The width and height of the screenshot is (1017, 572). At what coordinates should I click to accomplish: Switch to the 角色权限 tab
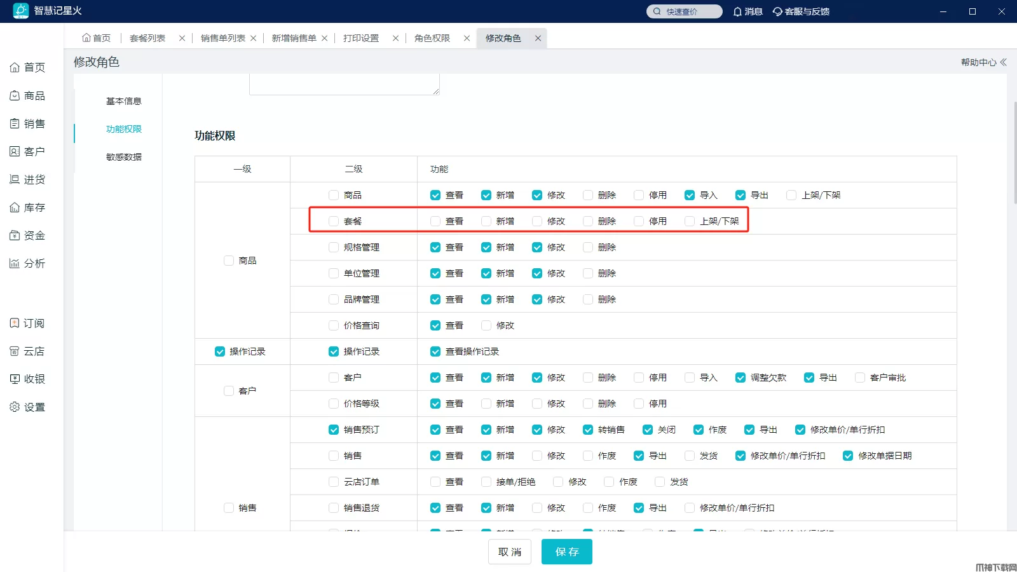(432, 38)
